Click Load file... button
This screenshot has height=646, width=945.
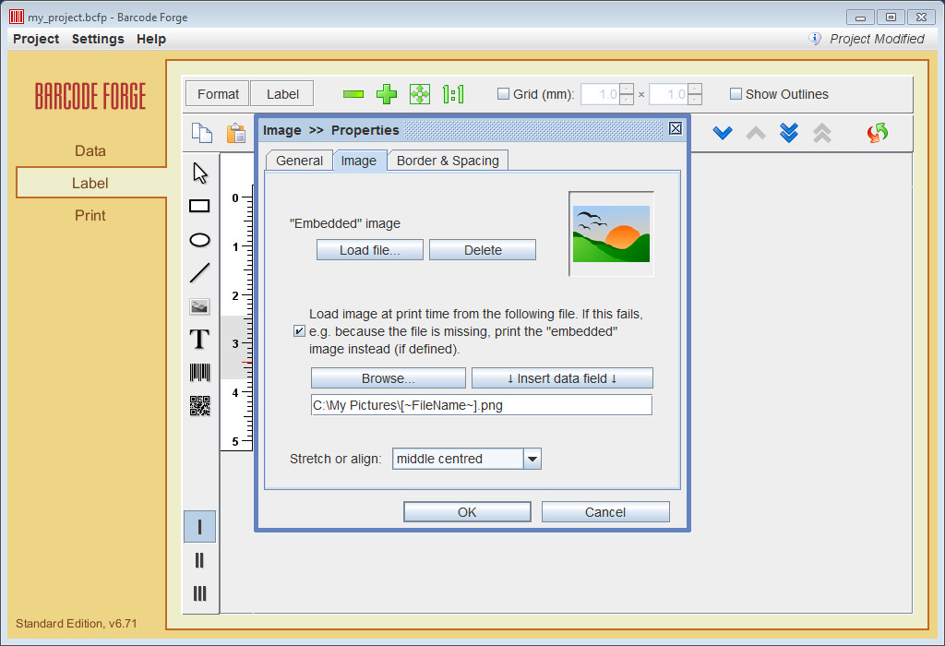[x=369, y=250]
